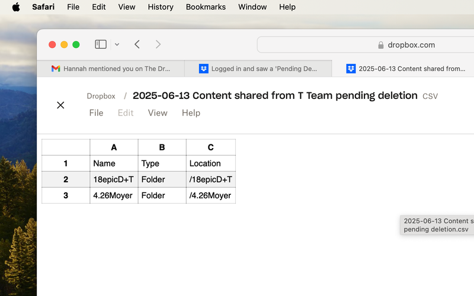
Task: Click the Apple menu icon
Action: point(16,7)
